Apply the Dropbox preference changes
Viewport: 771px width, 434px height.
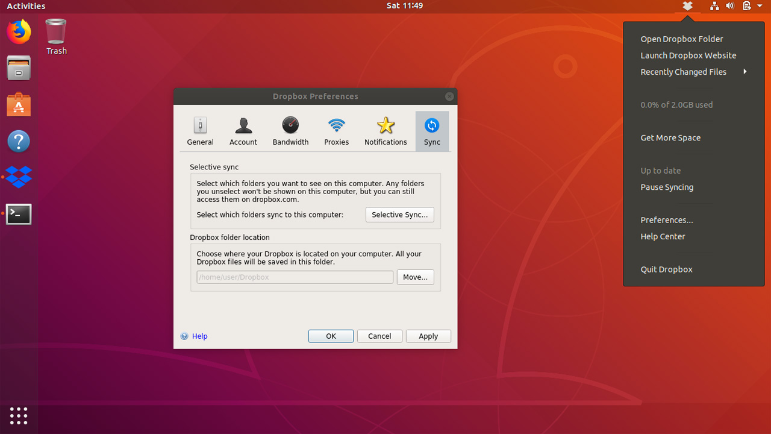tap(428, 336)
